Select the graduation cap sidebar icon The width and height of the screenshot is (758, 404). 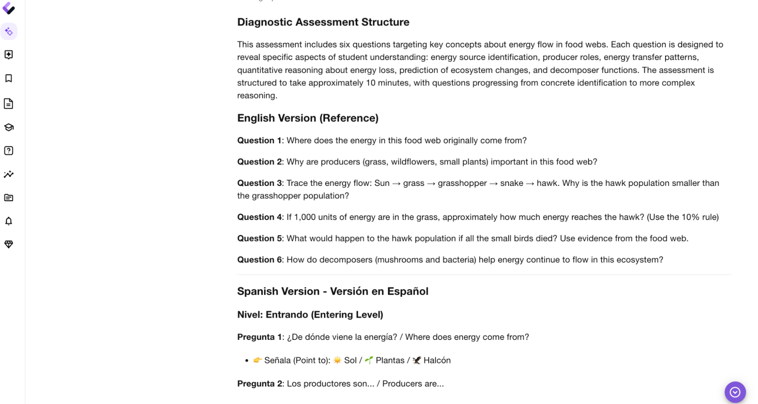9,127
